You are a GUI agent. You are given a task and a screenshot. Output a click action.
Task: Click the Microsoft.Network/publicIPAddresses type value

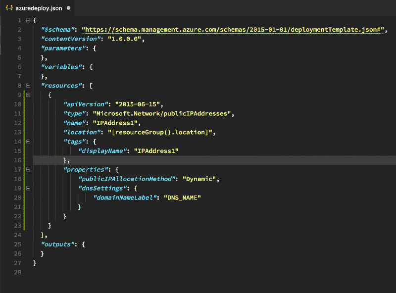click(x=166, y=114)
